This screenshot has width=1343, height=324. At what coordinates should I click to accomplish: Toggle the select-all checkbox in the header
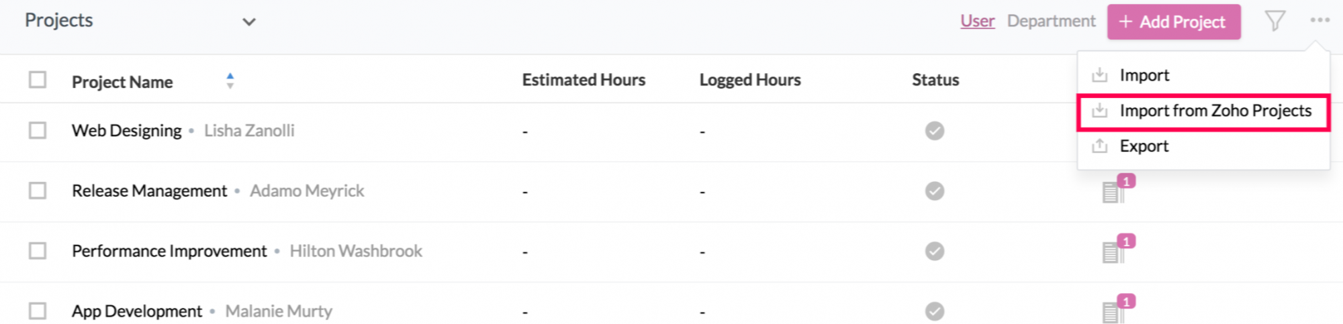(x=38, y=80)
